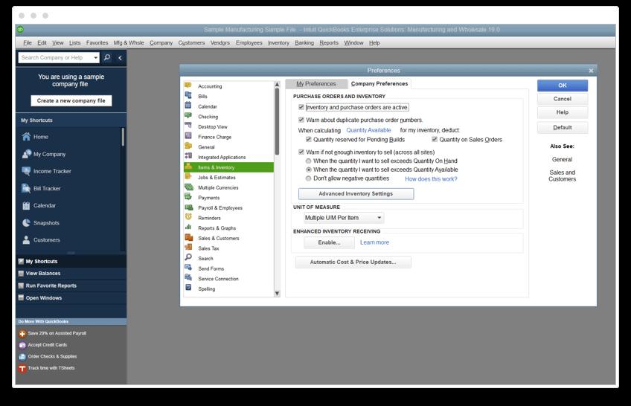Toggle Warn about duplicate purchase order numbers
Screen dimensions: 631x406
click(x=301, y=120)
